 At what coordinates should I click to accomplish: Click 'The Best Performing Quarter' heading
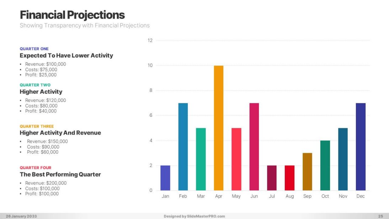[x=60, y=174]
